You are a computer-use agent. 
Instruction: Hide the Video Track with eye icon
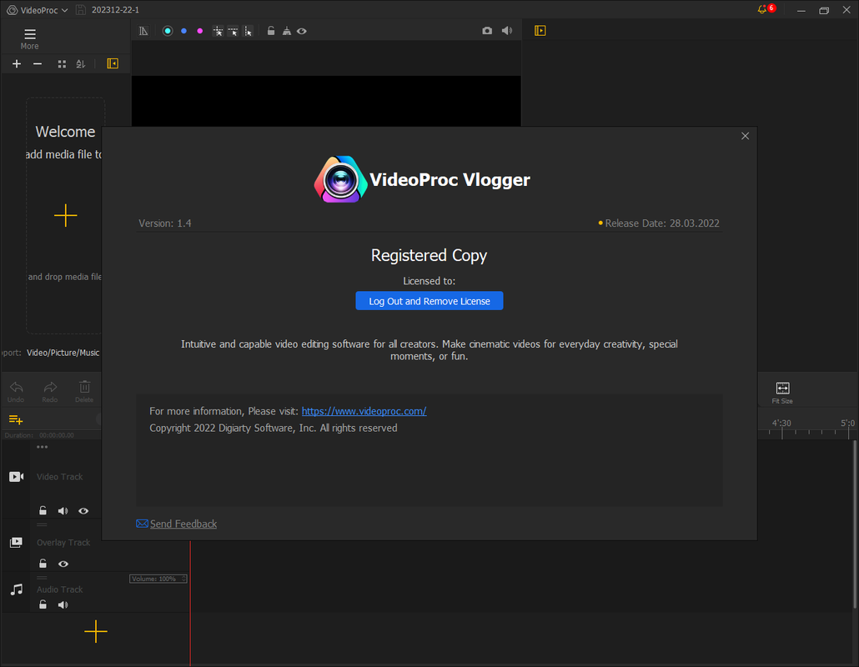point(83,511)
